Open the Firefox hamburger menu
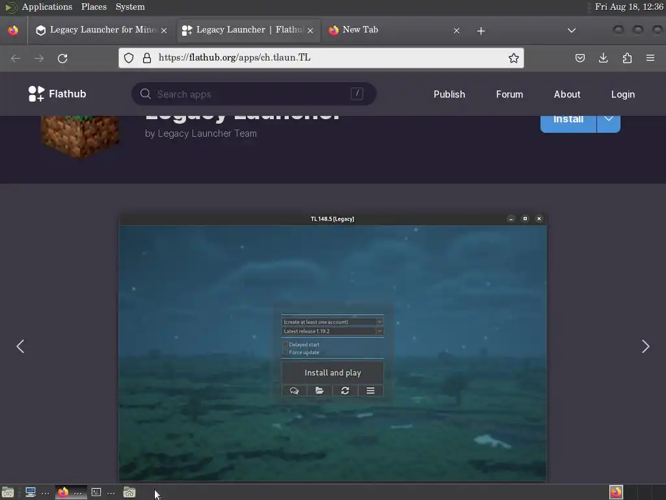 (650, 58)
